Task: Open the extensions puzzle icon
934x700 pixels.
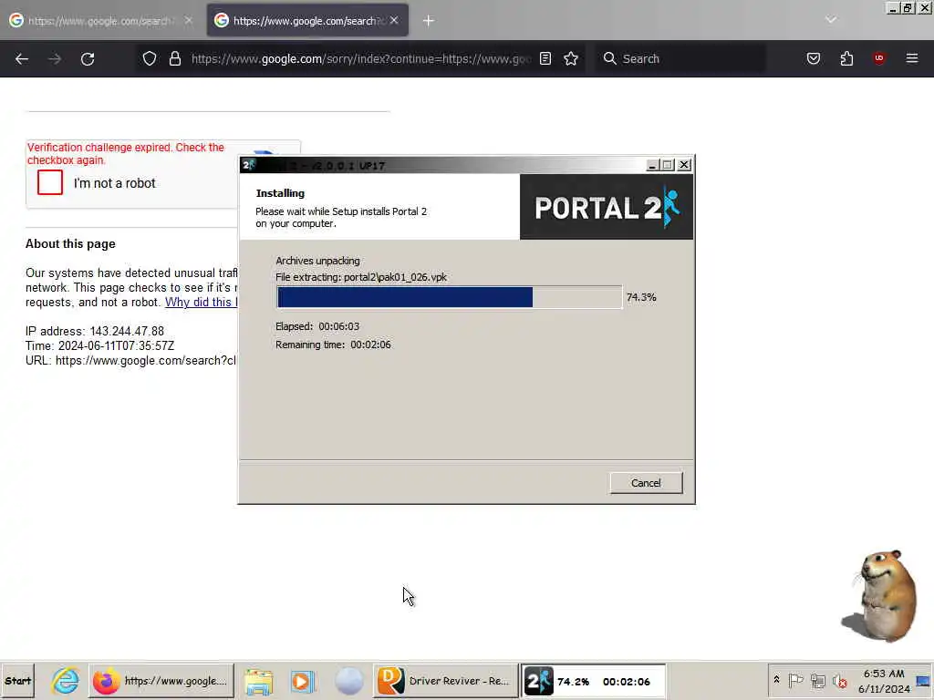Action: [x=846, y=58]
